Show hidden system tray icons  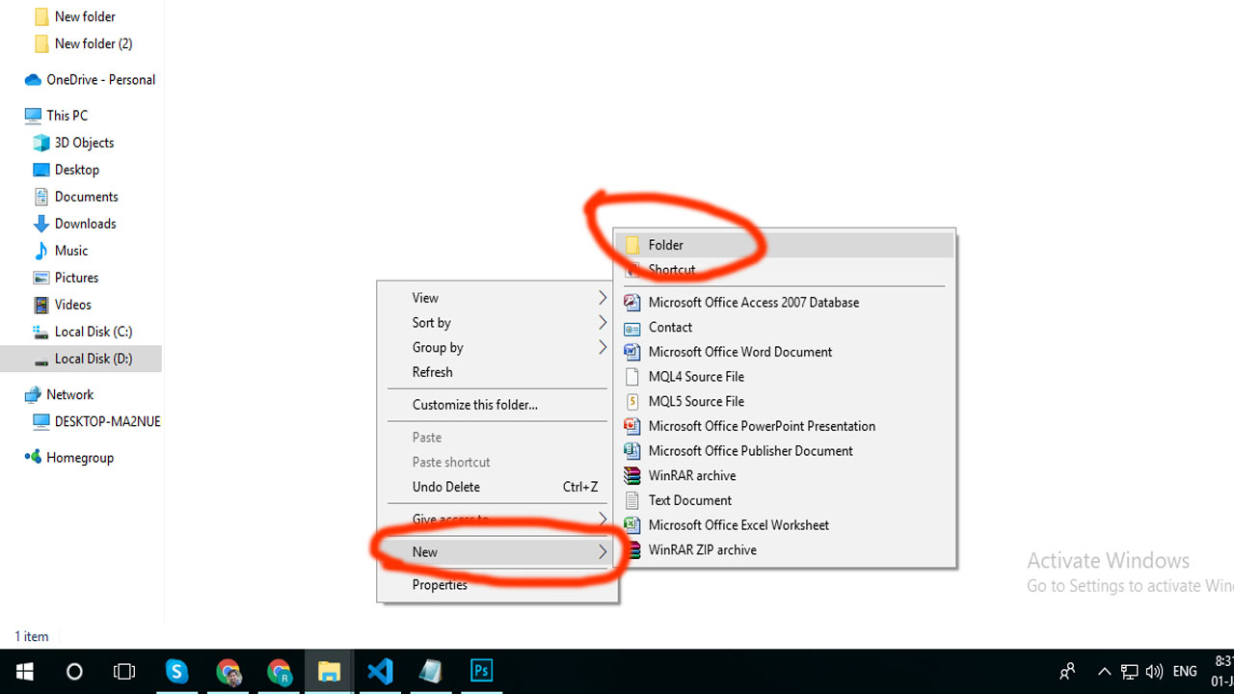(1104, 672)
